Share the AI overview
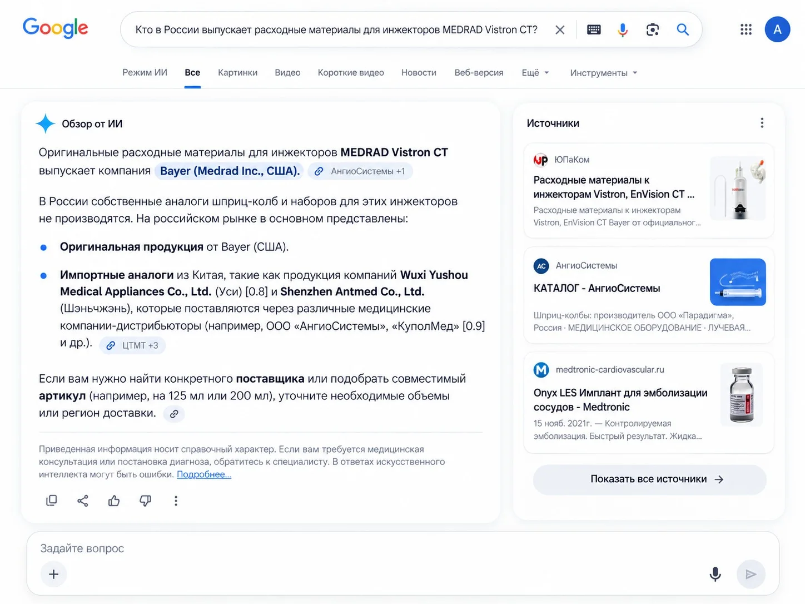 pyautogui.click(x=83, y=501)
